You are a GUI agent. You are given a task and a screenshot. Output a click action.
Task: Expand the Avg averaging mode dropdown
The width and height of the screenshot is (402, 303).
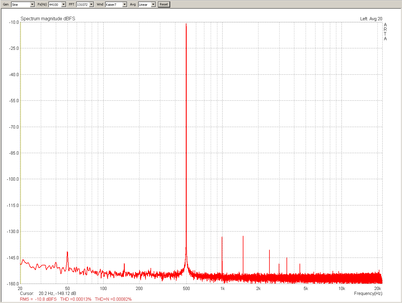[x=153, y=4]
